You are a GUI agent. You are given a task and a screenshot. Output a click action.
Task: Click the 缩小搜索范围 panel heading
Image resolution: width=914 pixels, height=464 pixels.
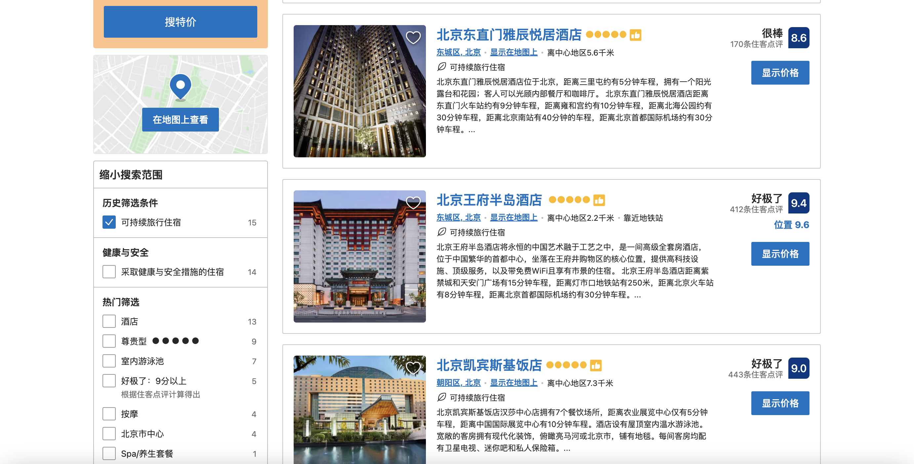pyautogui.click(x=131, y=175)
